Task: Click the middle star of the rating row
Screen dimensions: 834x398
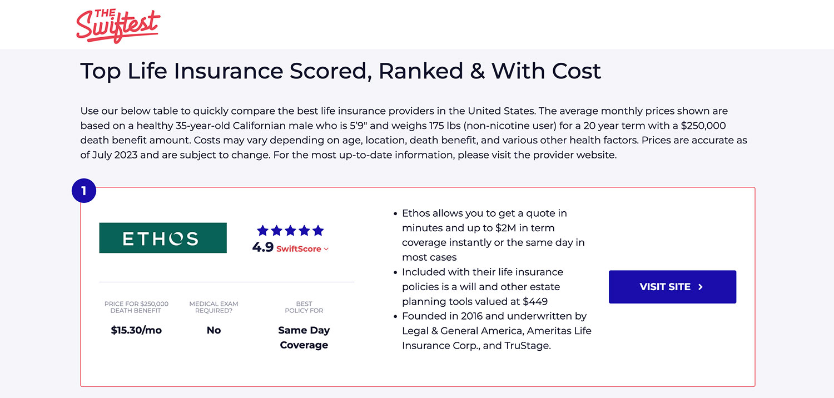Action: pyautogui.click(x=290, y=230)
